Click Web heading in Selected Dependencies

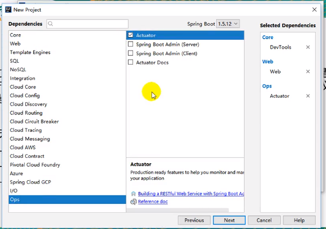[x=268, y=62]
